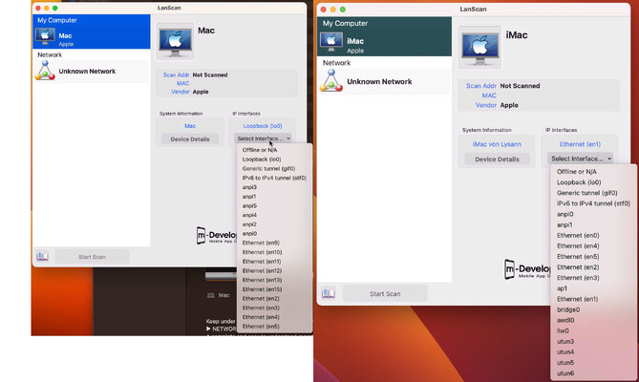
Task: Click the Vendor value 'Apple' in Mac window
Action: click(x=201, y=92)
